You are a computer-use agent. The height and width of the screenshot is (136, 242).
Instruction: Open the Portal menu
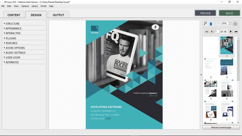43,6
